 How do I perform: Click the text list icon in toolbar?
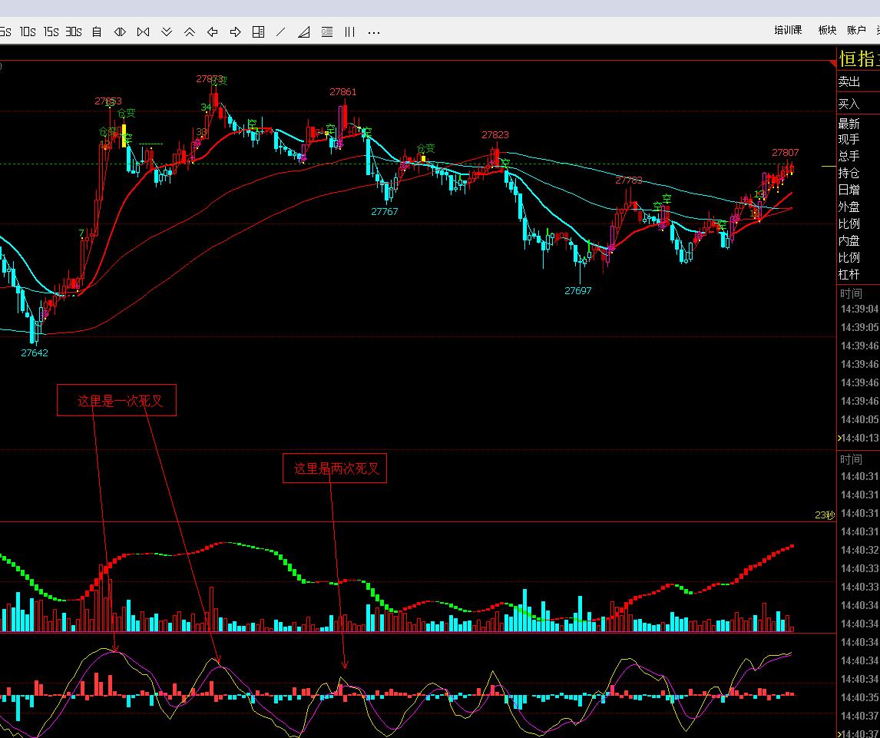click(x=327, y=31)
